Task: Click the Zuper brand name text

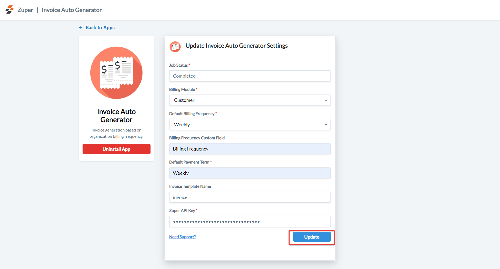Action: pos(25,10)
